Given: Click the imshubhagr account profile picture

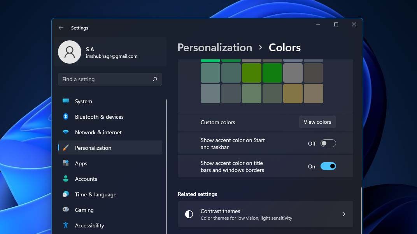Looking at the screenshot, I should point(69,52).
